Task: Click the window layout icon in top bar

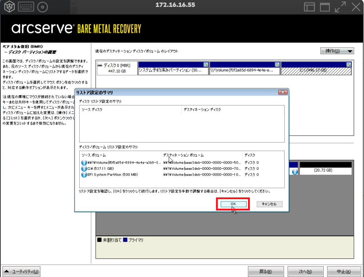Action: click(x=309, y=7)
